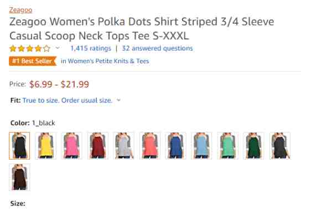Expand the star rating dropdown chevron
This screenshot has height=210, width=321.
coord(58,48)
